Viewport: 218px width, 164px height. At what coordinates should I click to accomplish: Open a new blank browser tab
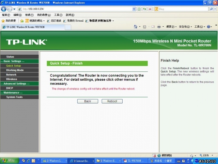68,27
